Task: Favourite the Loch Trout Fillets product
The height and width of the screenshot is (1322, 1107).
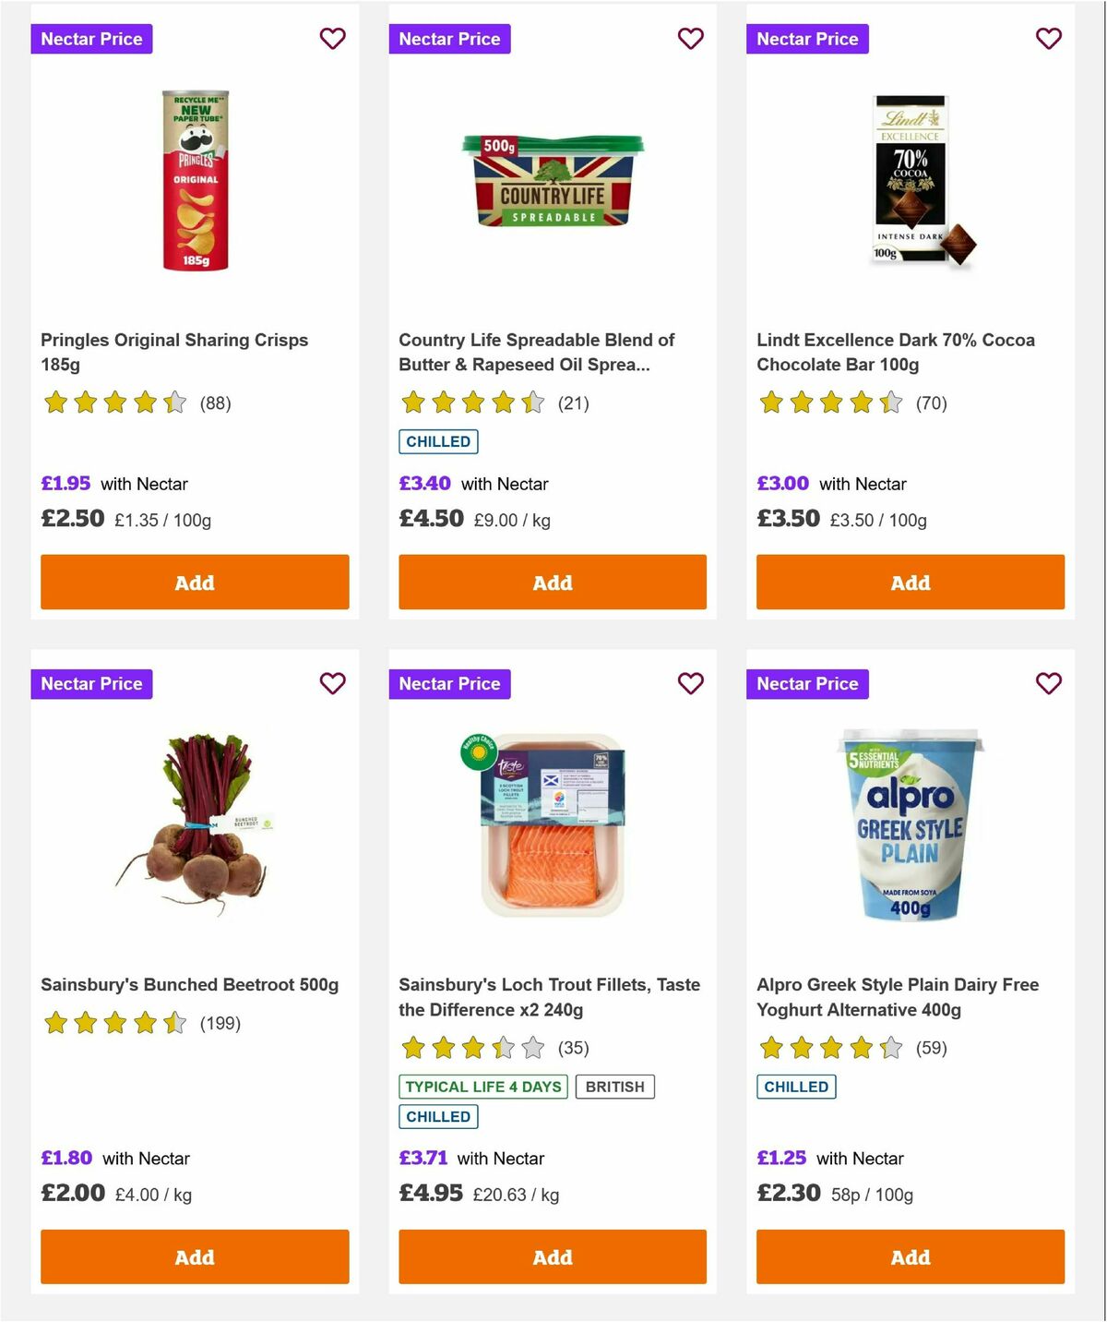Action: (690, 684)
